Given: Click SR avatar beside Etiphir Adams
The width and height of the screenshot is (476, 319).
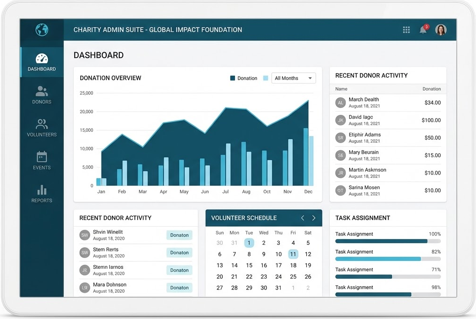Looking at the screenshot, I should point(341,138).
